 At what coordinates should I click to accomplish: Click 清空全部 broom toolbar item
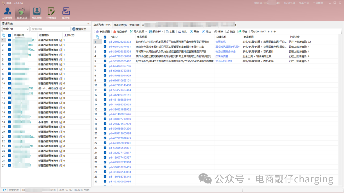pyautogui.click(x=120, y=32)
